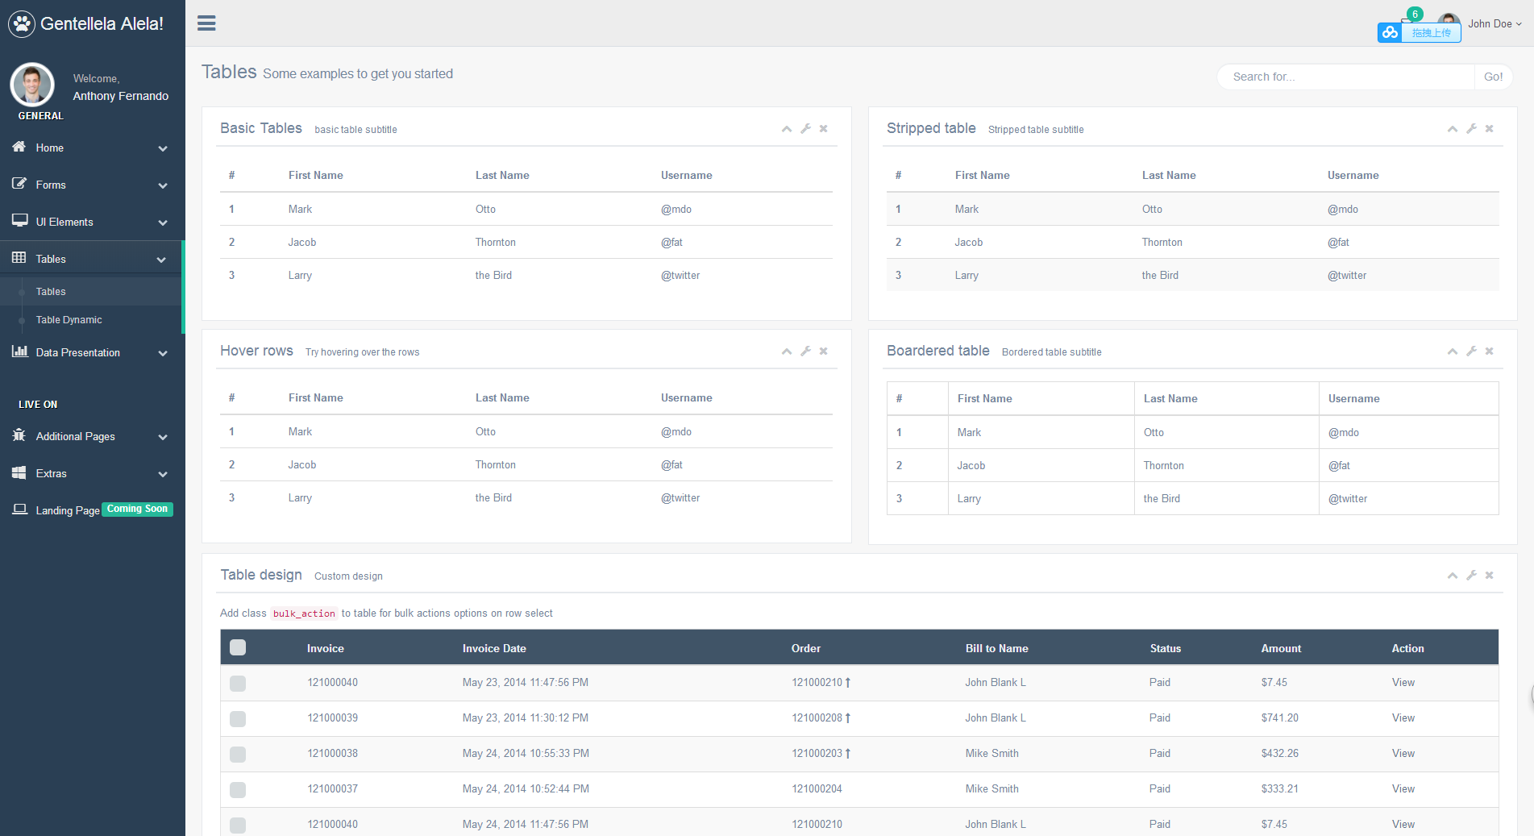Click the arrow icon beside order 121000203
The width and height of the screenshot is (1534, 836).
[x=848, y=754]
